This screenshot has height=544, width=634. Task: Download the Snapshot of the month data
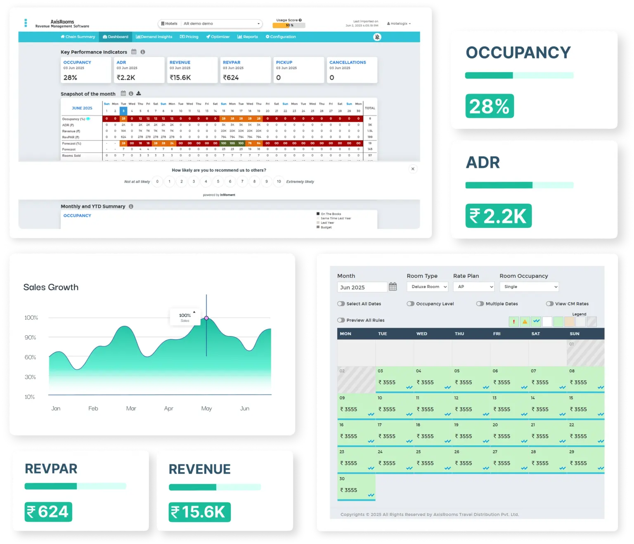[x=139, y=94]
